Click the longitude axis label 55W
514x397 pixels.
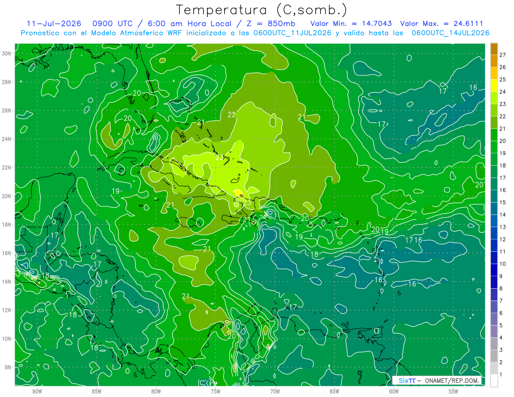(454, 391)
